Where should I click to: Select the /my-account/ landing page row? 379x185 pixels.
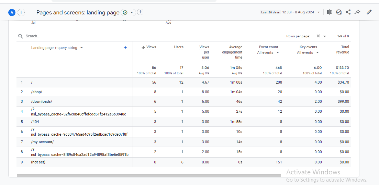pyautogui.click(x=184, y=142)
